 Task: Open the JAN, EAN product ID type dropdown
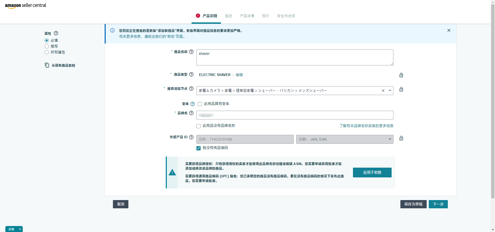click(344, 139)
